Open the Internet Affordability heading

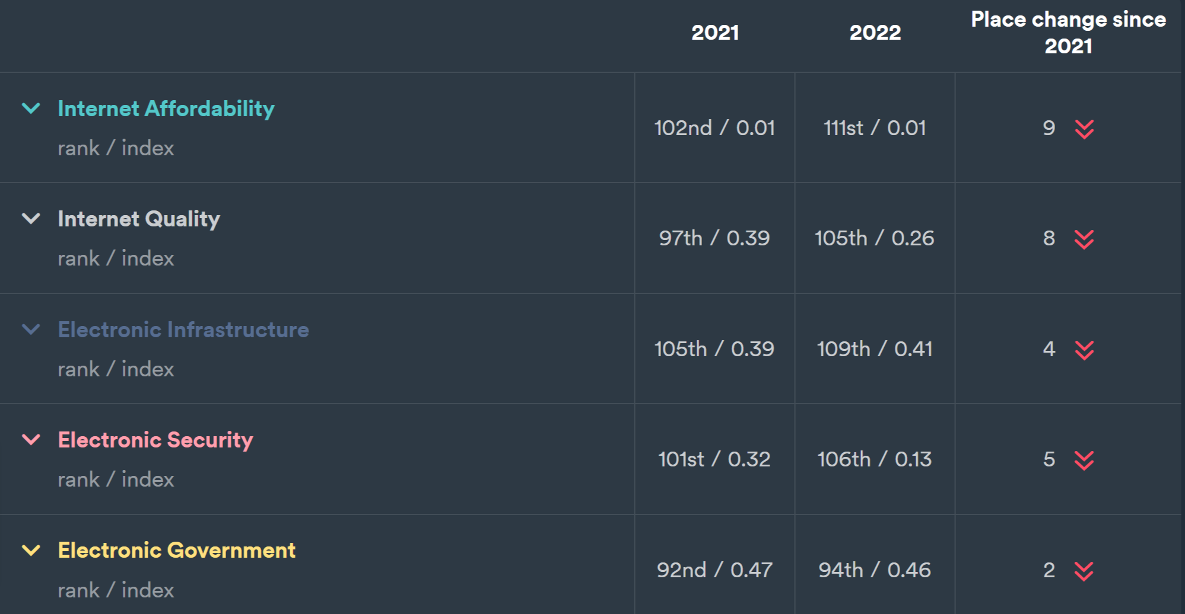(166, 109)
